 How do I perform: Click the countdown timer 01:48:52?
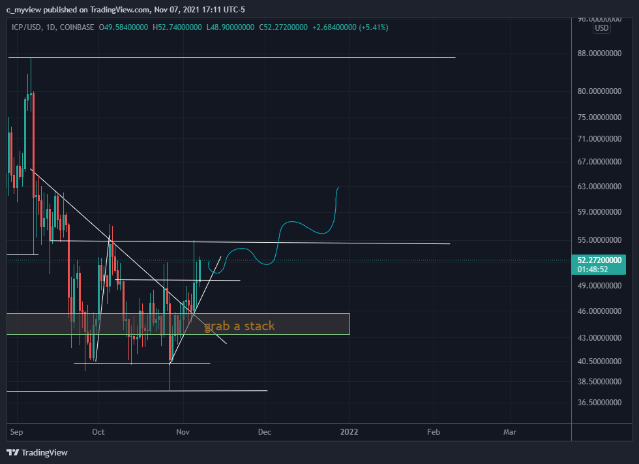(x=593, y=270)
